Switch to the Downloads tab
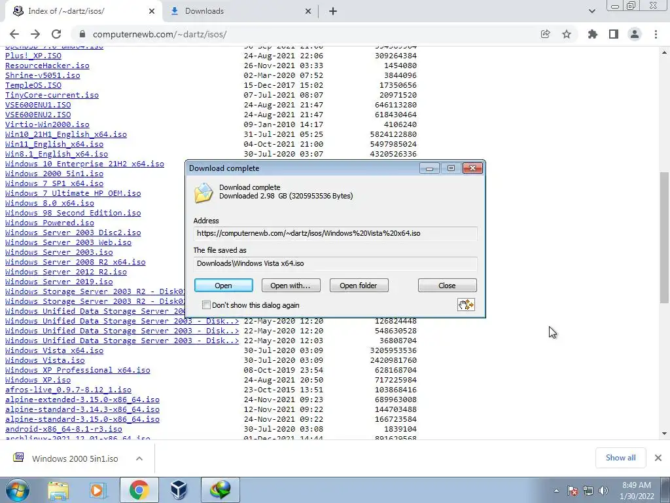 [241, 11]
